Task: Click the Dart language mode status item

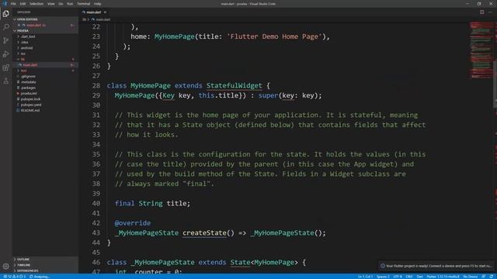Action: point(419,277)
